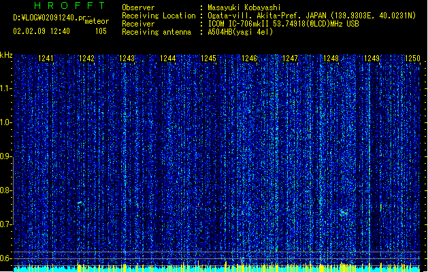
Task: Click the Receiving Location label
Action: 159,16
